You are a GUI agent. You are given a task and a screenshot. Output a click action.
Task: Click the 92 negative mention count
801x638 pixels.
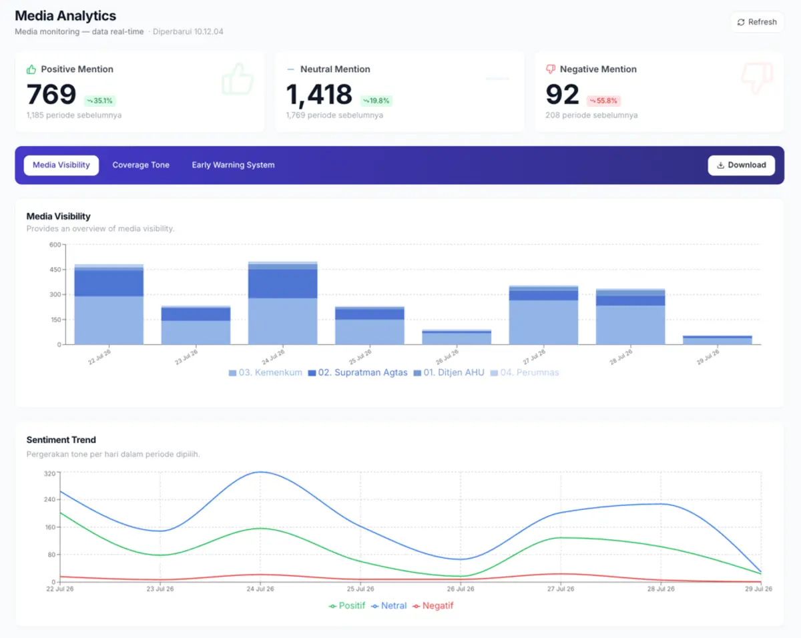coord(563,94)
